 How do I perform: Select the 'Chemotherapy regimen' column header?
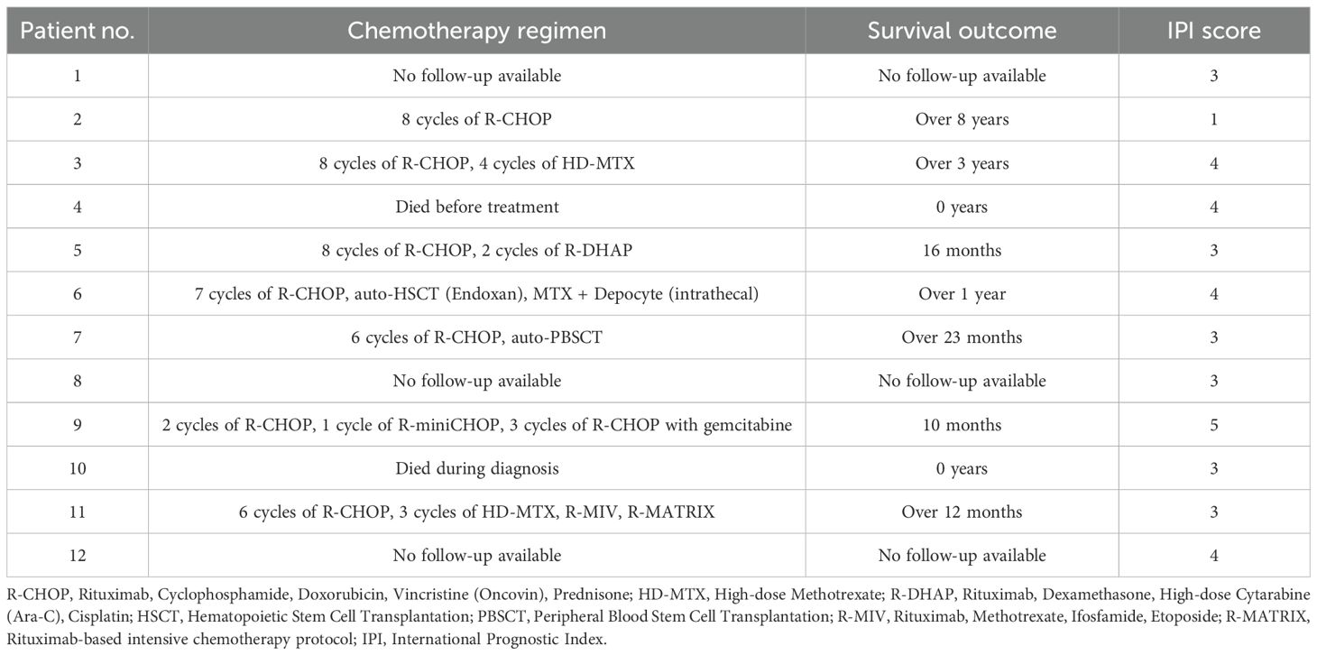(477, 31)
